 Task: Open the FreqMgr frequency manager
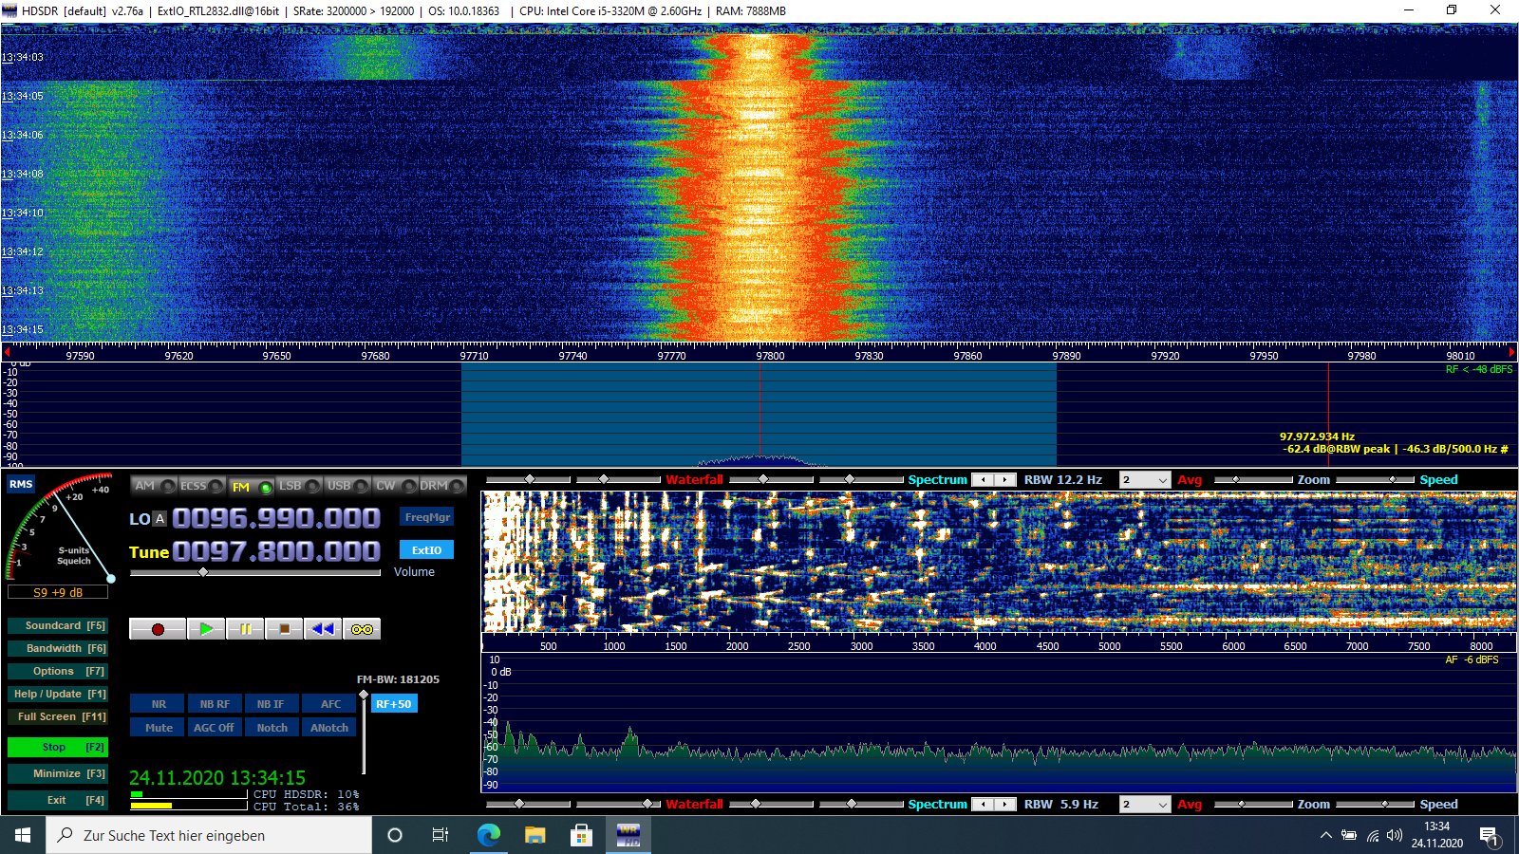[427, 517]
